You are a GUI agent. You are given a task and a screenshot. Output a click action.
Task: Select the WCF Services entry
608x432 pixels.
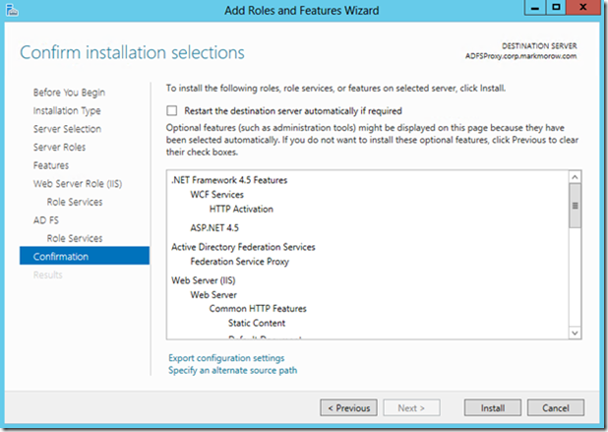pyautogui.click(x=216, y=195)
